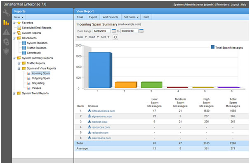The width and height of the screenshot is (250, 164).
Task: Open the Set Dates dropdown
Action: pos(131,17)
